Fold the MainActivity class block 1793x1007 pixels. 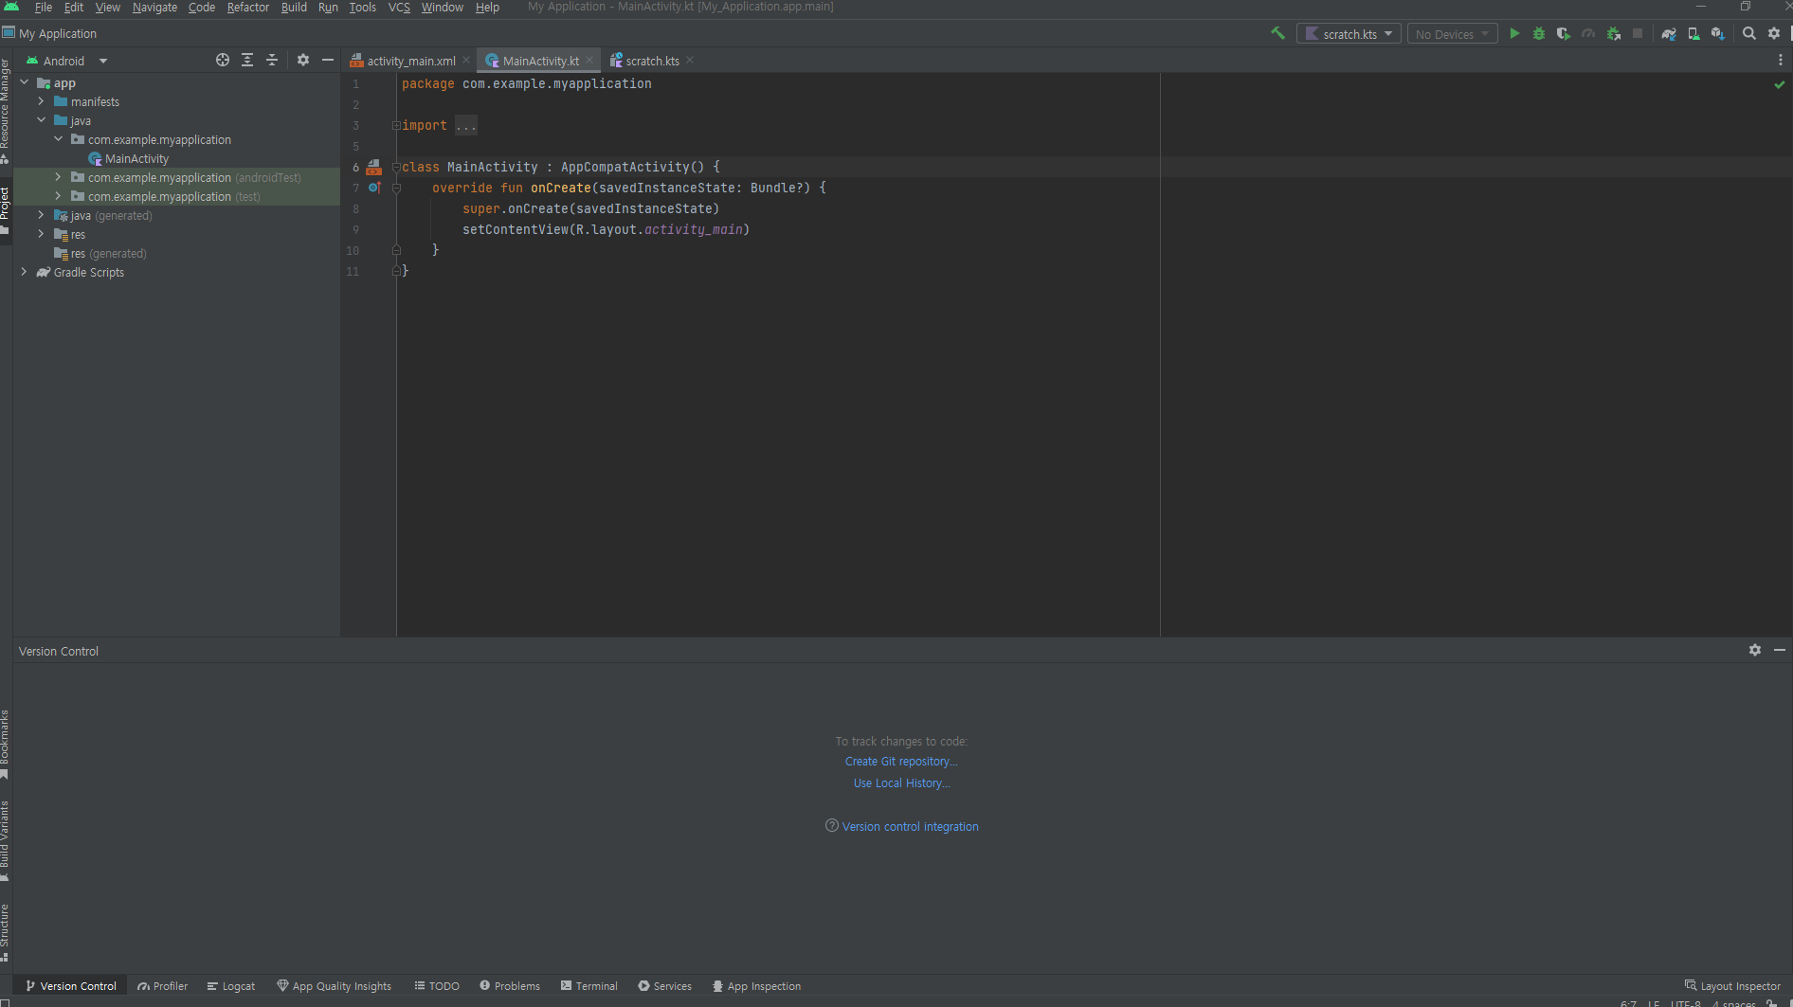click(x=396, y=167)
